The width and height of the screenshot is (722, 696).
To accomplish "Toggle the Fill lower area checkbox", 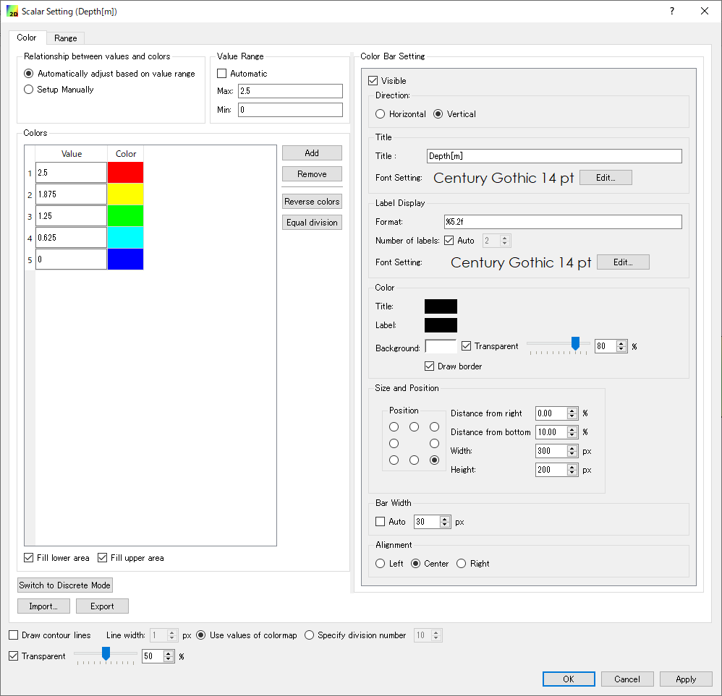I will [x=28, y=557].
